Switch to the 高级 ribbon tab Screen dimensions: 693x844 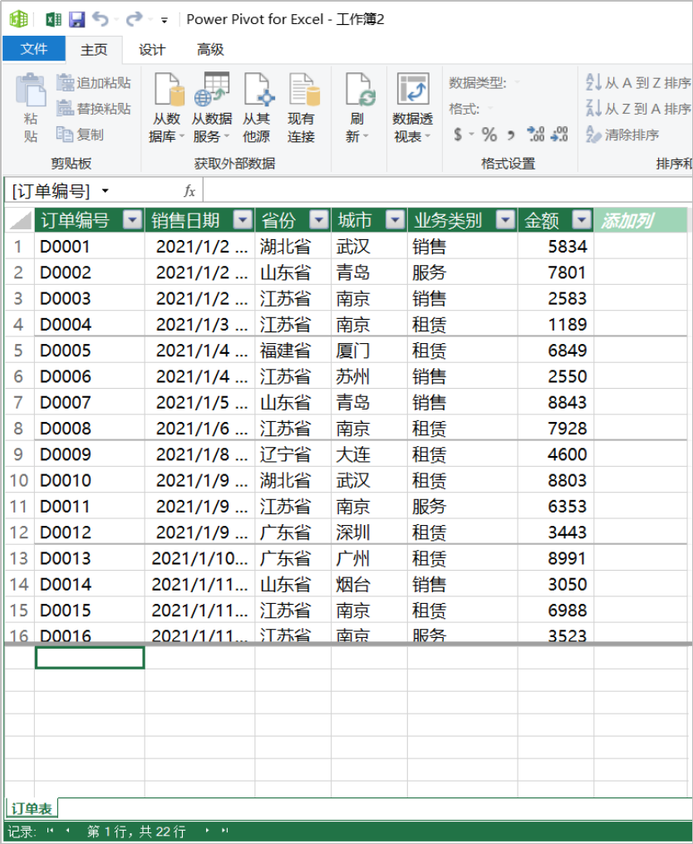point(210,50)
